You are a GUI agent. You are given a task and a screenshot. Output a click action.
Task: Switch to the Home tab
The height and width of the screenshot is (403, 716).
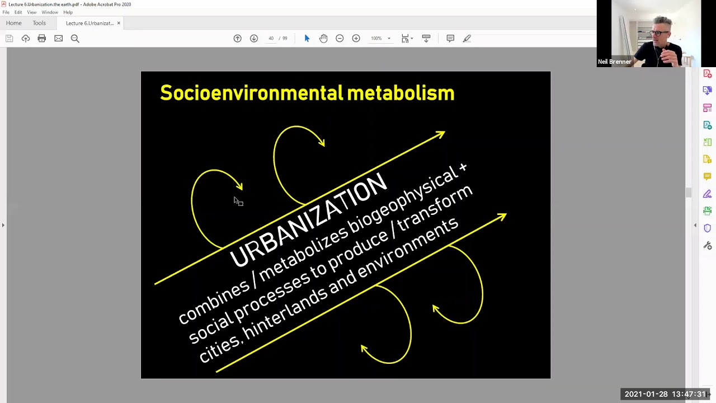14,23
